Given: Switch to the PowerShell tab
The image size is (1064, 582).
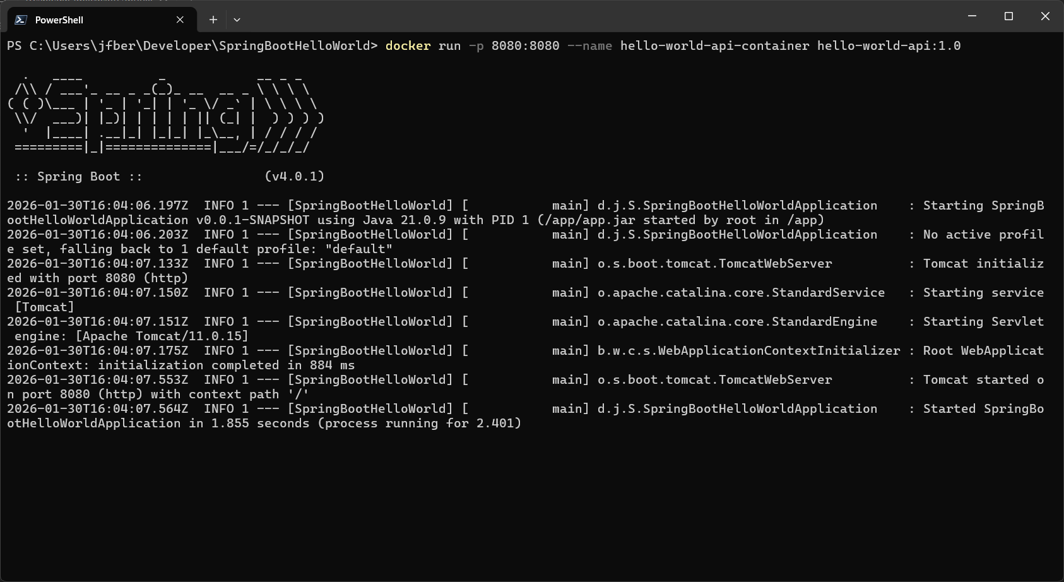Looking at the screenshot, I should point(95,20).
